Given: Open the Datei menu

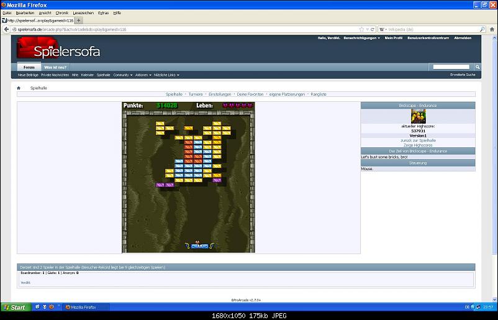Looking at the screenshot, I should coord(7,13).
